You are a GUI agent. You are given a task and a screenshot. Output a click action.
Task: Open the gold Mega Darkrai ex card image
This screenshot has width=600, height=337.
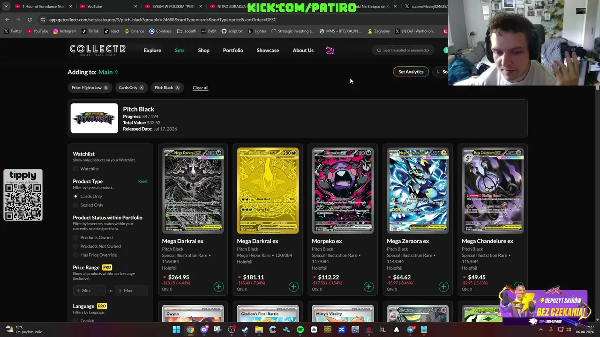[268, 190]
